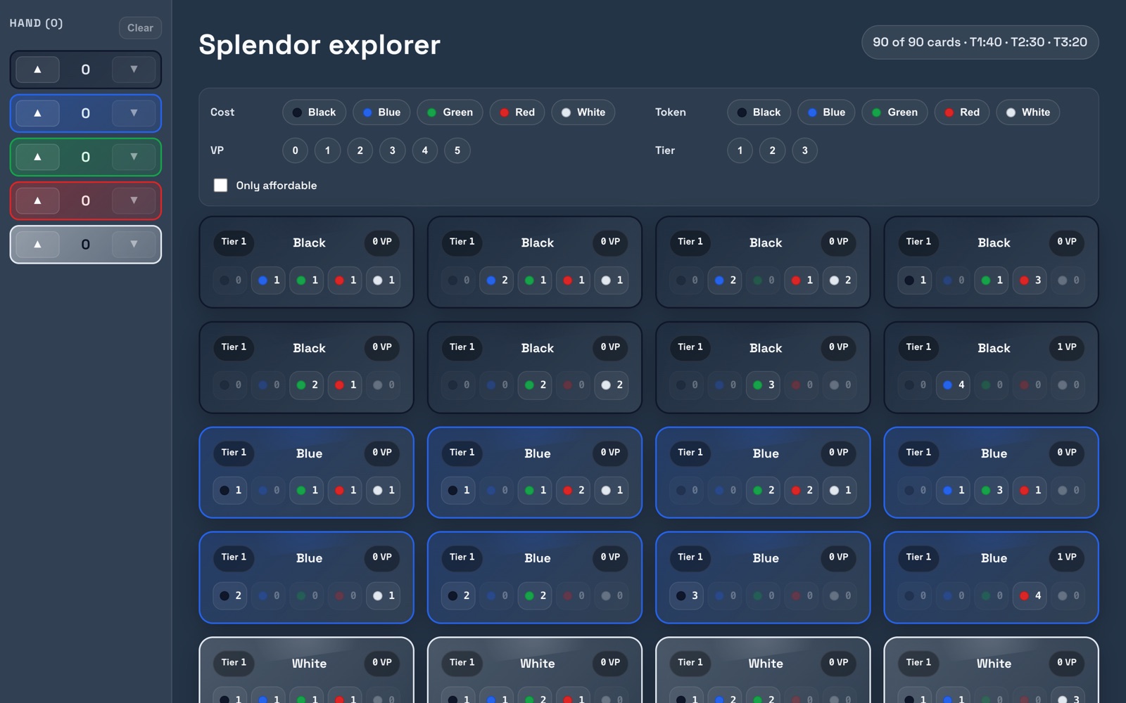This screenshot has height=703, width=1126.
Task: Select VP filter 3
Action: [393, 150]
